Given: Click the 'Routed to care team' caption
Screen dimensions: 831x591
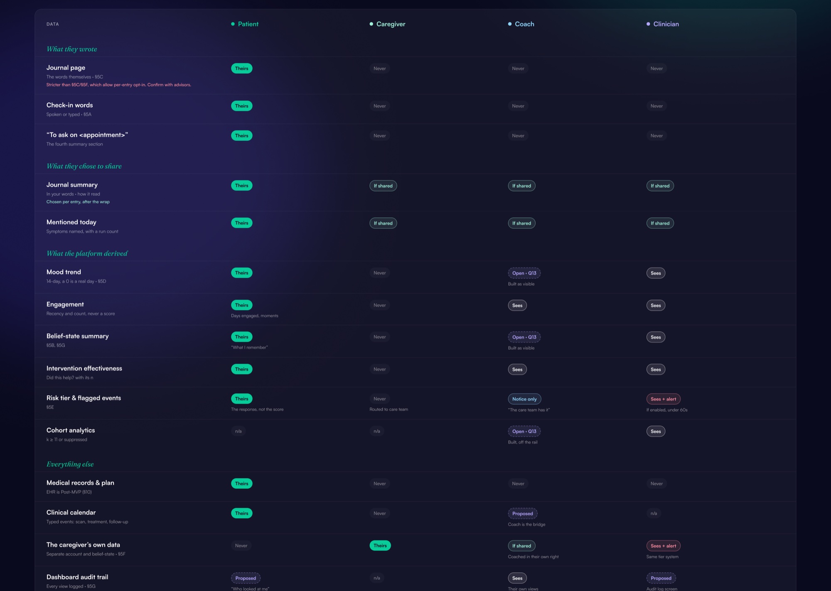Looking at the screenshot, I should pos(388,410).
